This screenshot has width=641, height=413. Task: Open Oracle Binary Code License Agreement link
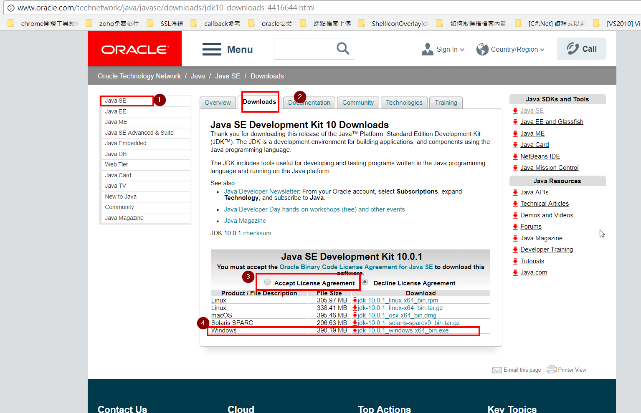356,267
